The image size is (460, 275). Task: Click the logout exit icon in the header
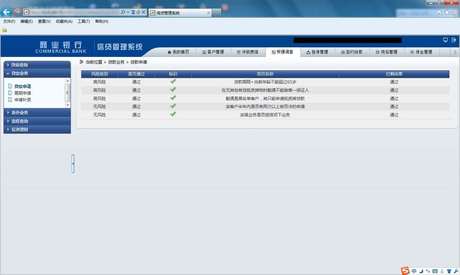pyautogui.click(x=454, y=40)
